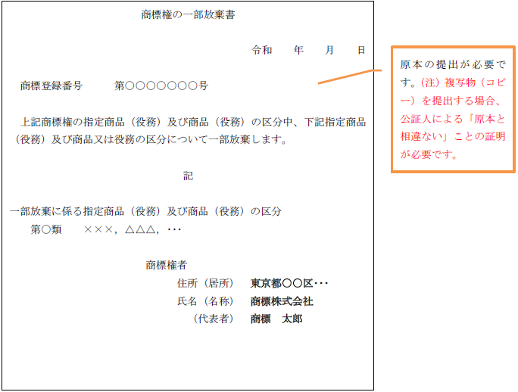Viewport: 518px width, 392px height.
Task: Select the representative name 商標 太郎
Action: [276, 319]
